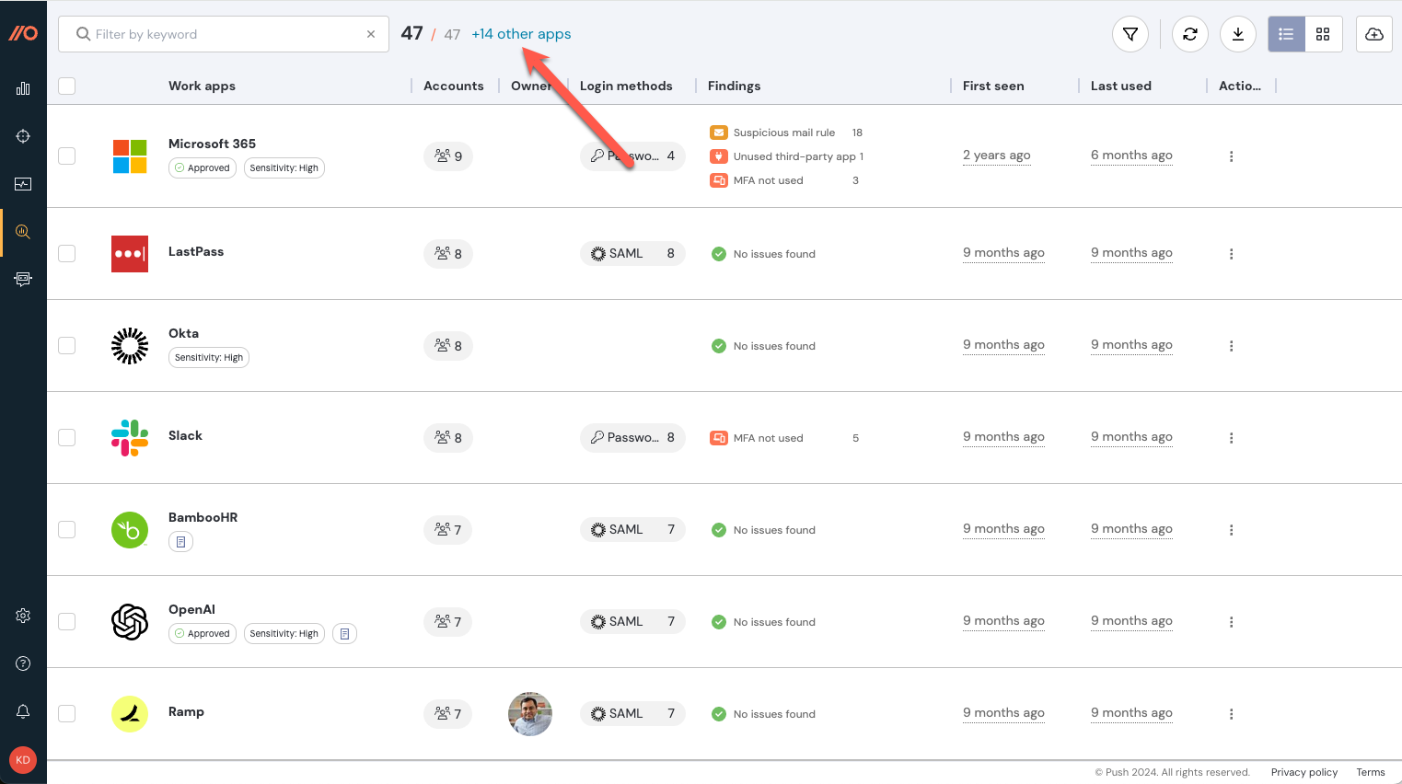Open actions menu for Slack

click(x=1231, y=438)
